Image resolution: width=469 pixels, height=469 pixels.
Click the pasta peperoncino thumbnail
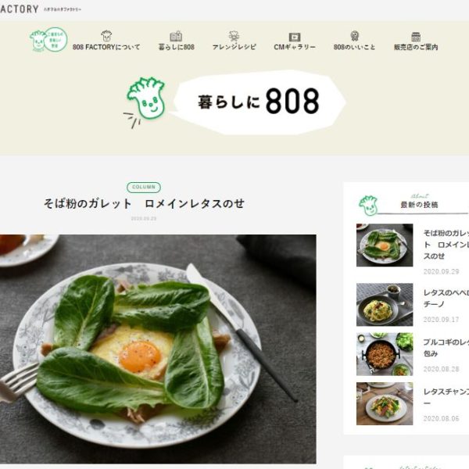(x=385, y=305)
